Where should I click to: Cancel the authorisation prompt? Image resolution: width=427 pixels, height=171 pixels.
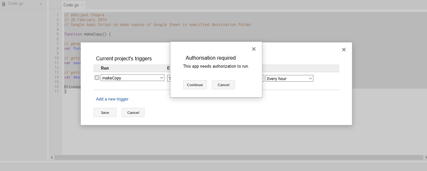(x=223, y=85)
